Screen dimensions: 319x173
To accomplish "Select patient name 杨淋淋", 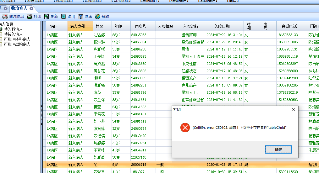I will pos(99,42).
